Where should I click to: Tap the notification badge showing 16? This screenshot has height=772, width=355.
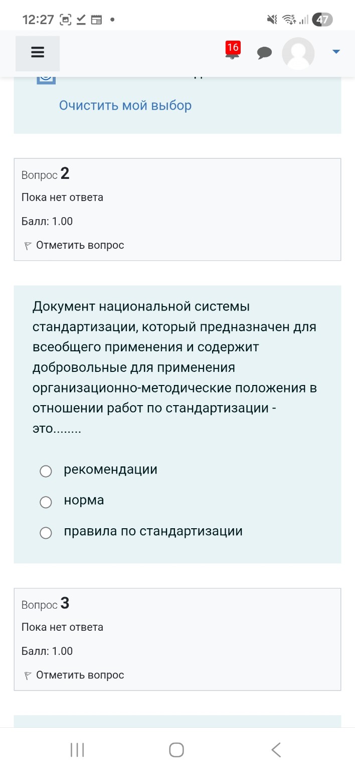232,47
